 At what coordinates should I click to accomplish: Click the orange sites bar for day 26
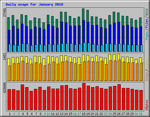(120, 70)
